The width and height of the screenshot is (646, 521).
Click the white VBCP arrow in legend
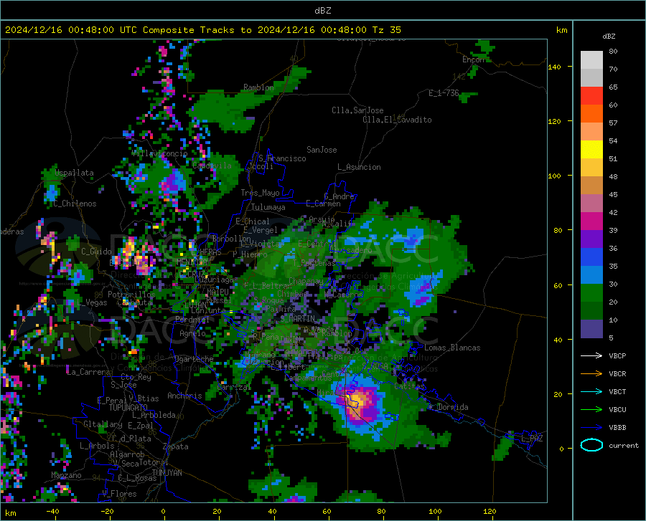click(591, 355)
